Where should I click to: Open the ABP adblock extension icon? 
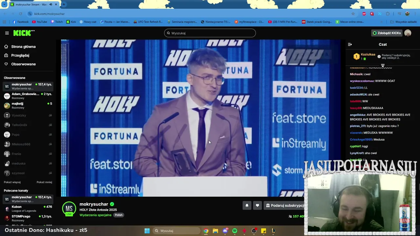click(x=364, y=14)
